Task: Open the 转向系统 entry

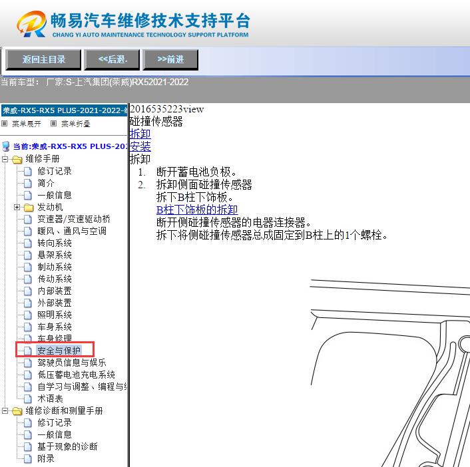Action: point(55,243)
